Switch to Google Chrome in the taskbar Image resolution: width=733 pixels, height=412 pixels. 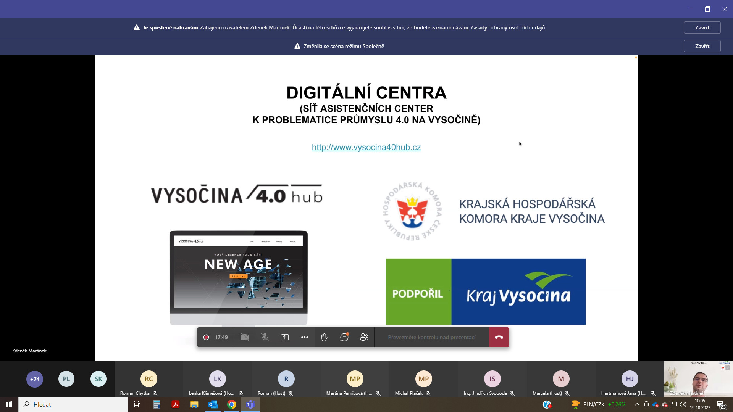click(x=232, y=404)
